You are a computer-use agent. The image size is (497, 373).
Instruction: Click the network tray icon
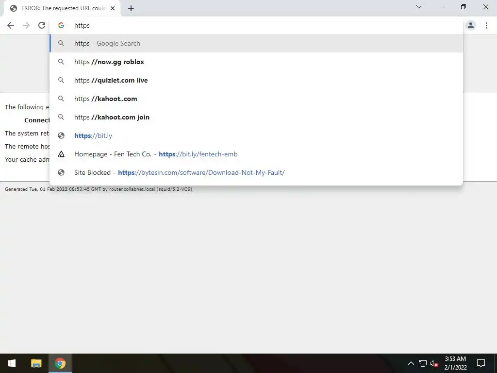click(423, 363)
